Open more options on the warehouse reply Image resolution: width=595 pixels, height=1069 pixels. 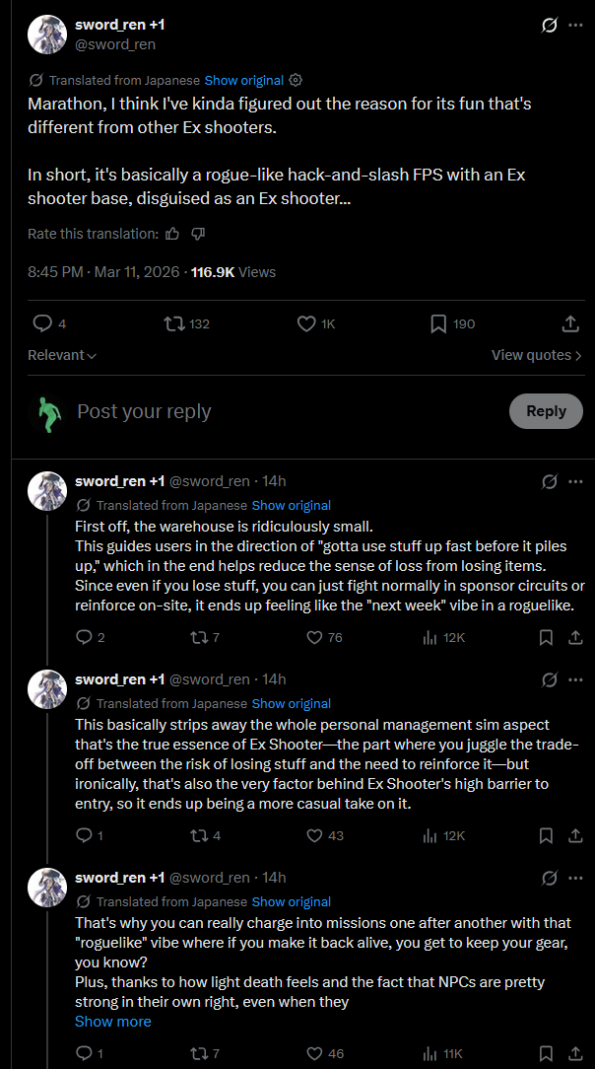(x=575, y=481)
